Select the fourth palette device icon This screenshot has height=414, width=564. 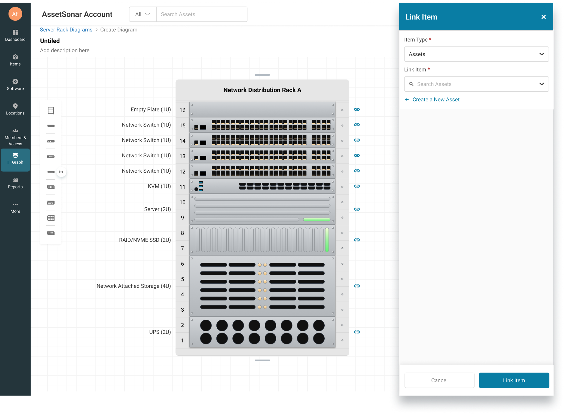pyautogui.click(x=51, y=157)
